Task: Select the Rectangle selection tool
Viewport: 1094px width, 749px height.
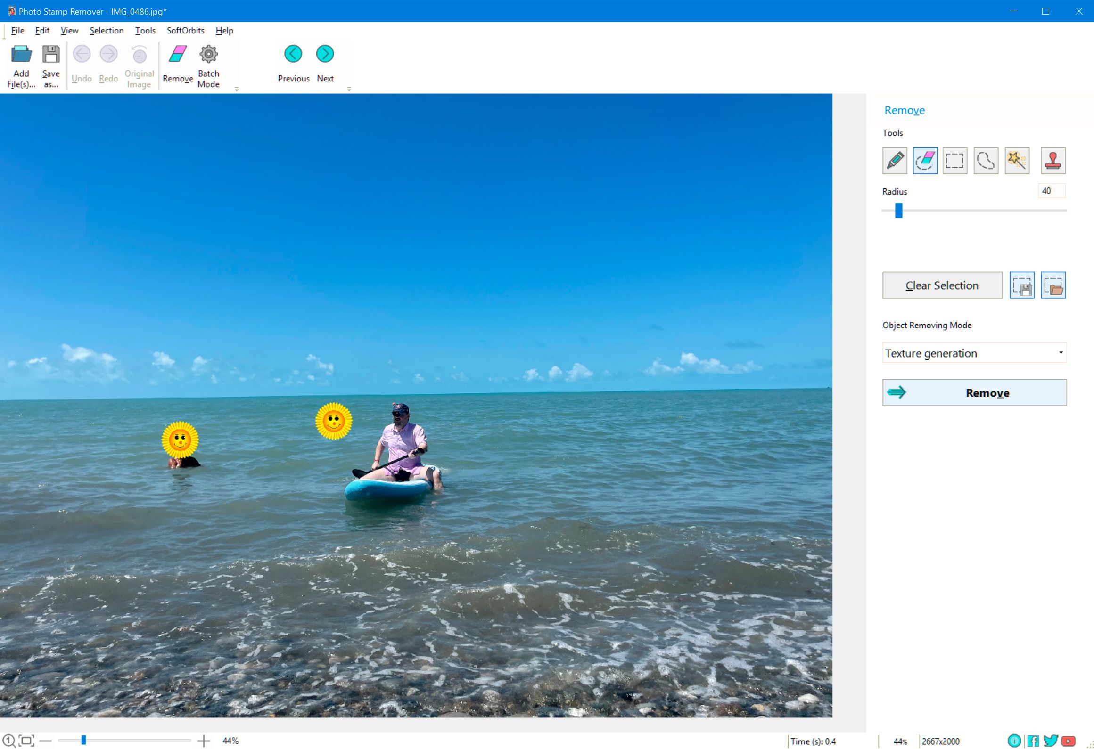Action: 954,159
